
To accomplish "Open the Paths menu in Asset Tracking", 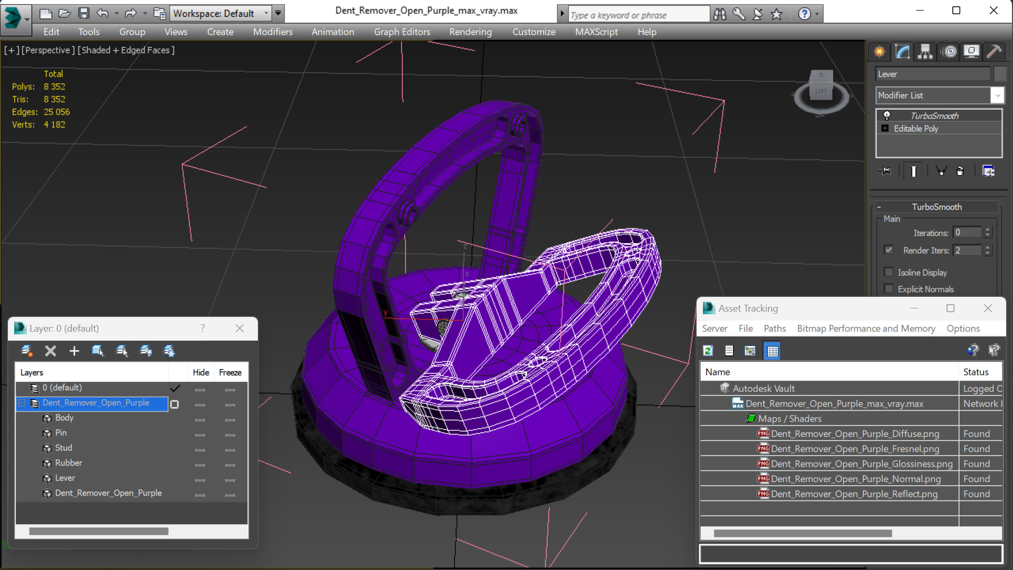I will [774, 328].
